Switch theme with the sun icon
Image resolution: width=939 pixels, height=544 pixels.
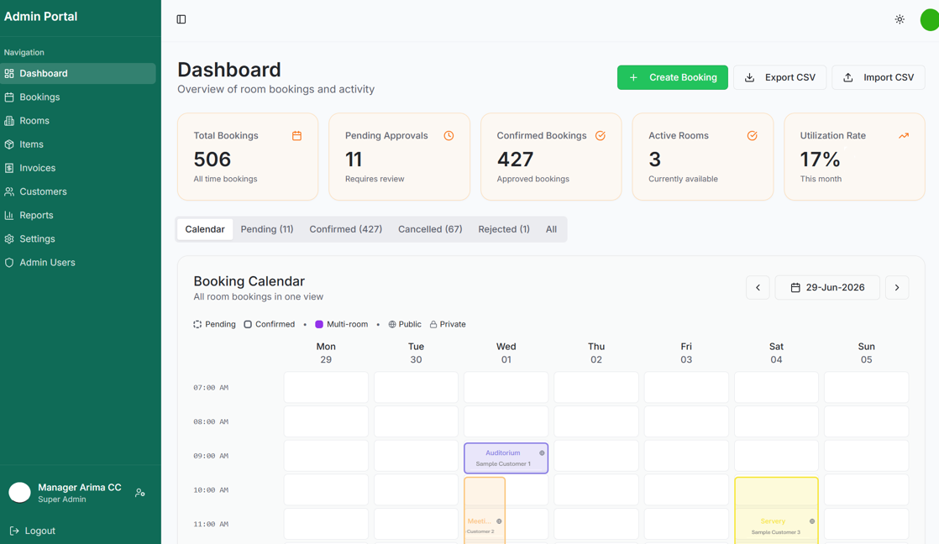click(x=900, y=19)
